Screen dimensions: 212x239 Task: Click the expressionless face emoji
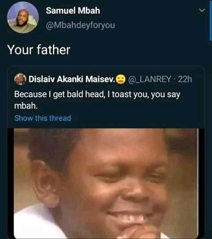click(121, 79)
